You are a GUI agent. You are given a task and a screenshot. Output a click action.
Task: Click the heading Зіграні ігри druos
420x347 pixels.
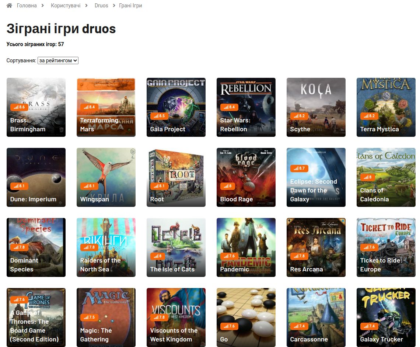click(x=61, y=29)
